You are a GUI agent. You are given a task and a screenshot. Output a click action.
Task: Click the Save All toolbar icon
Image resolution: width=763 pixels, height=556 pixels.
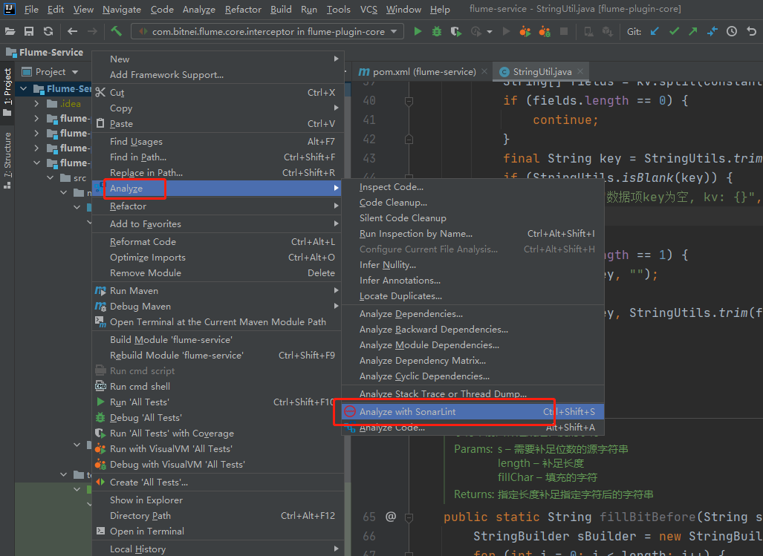click(x=29, y=31)
